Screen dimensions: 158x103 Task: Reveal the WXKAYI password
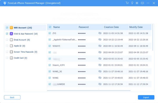100,46
